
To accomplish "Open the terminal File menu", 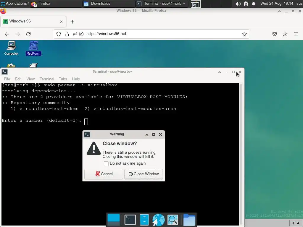I will (7, 79).
